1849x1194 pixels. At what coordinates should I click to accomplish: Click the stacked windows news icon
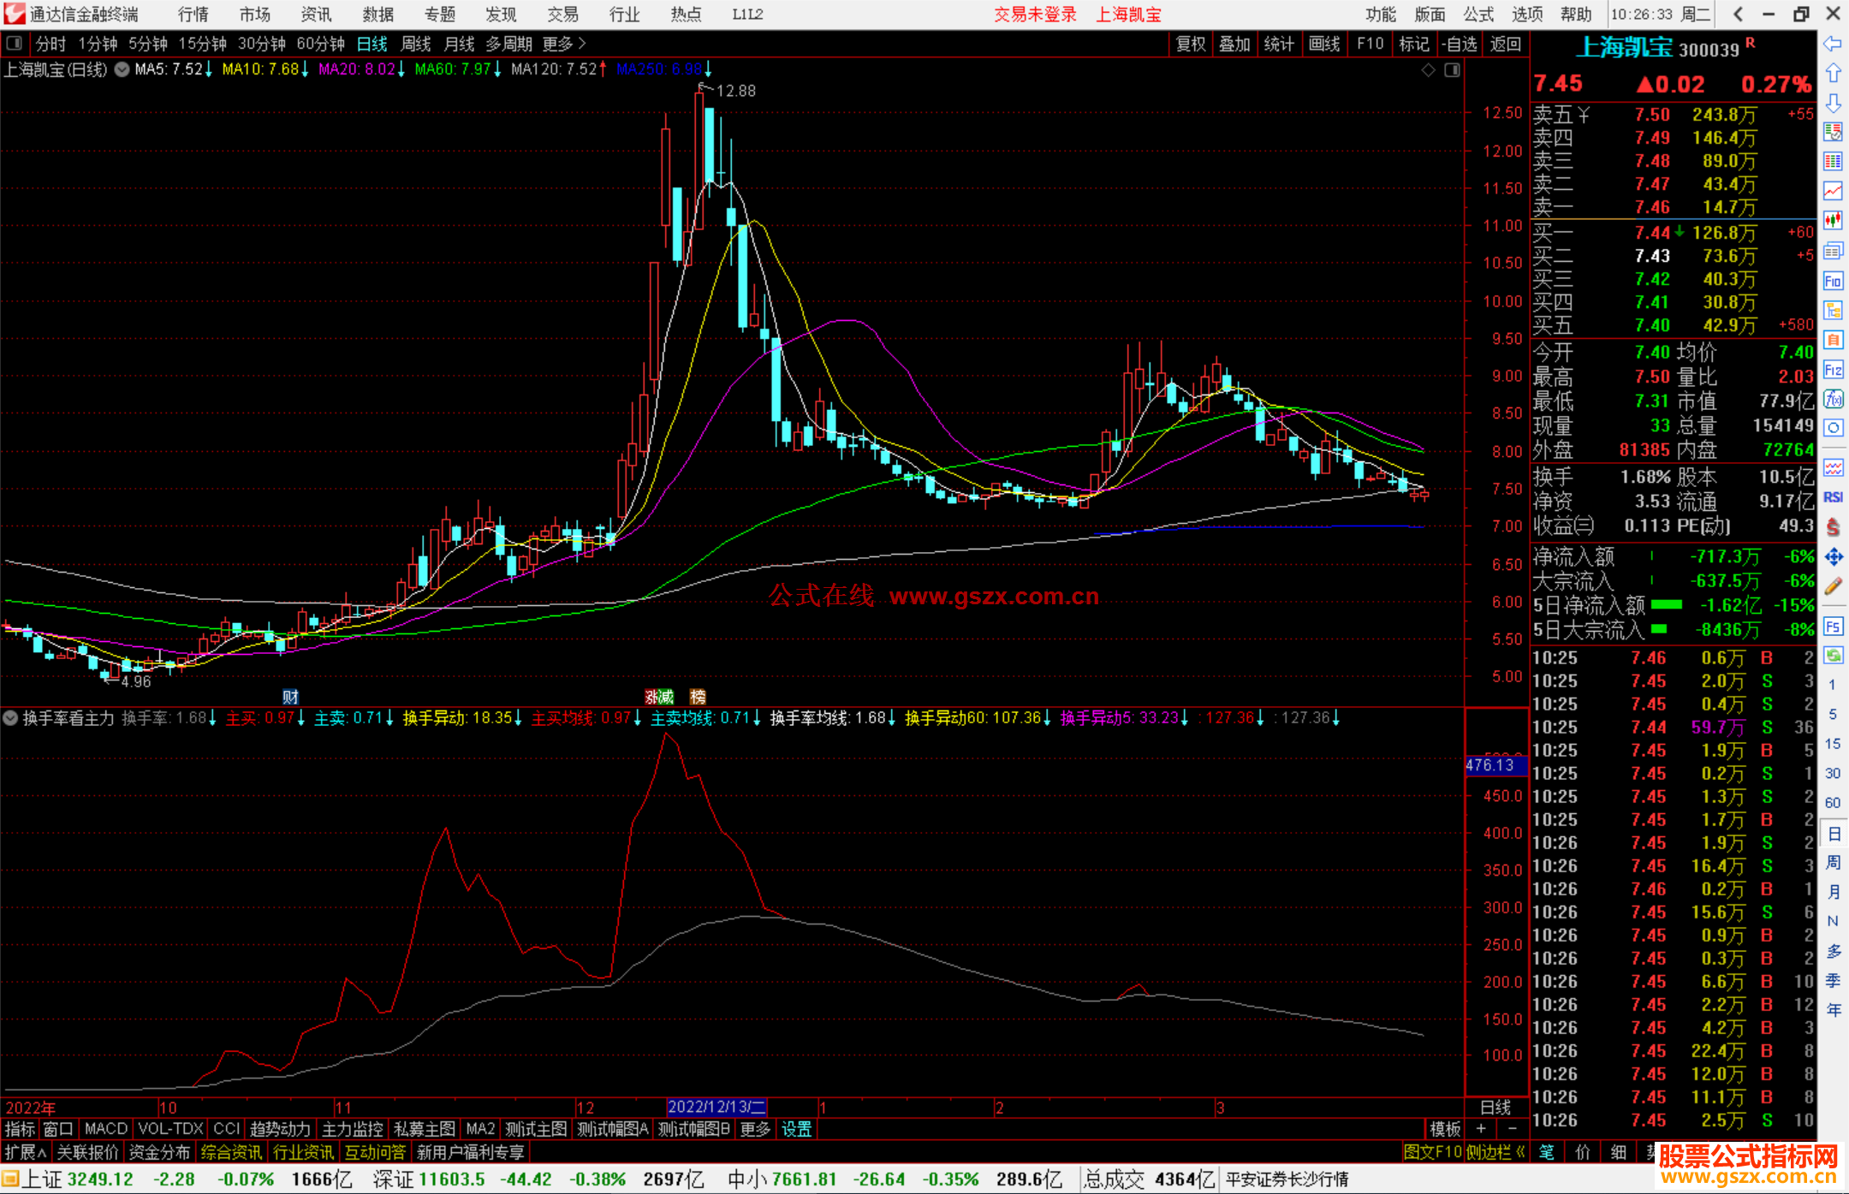(1833, 251)
